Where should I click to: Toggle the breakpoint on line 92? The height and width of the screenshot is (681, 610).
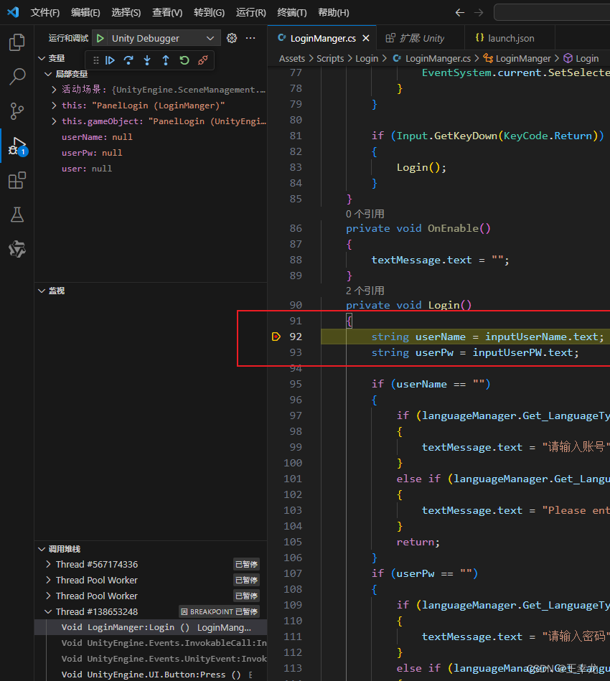[276, 337]
